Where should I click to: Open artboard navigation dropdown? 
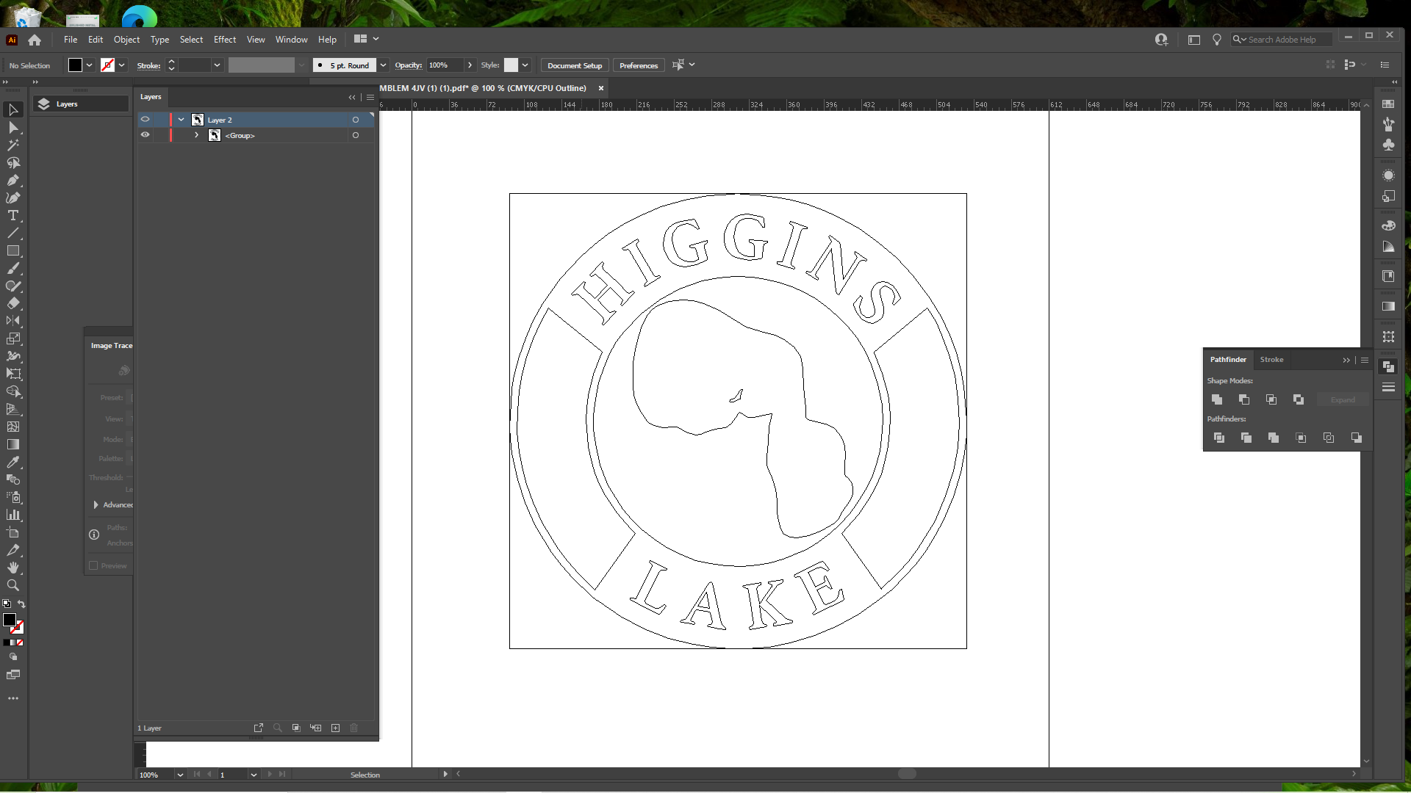coord(254,775)
